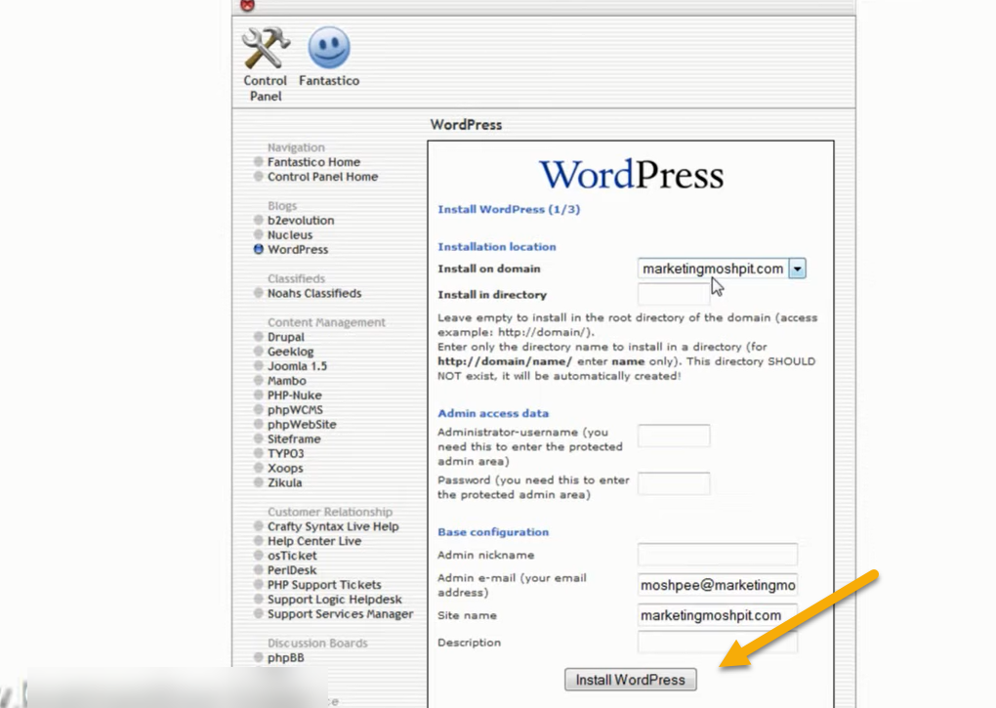Click the bullet beside Mambo

tap(259, 381)
